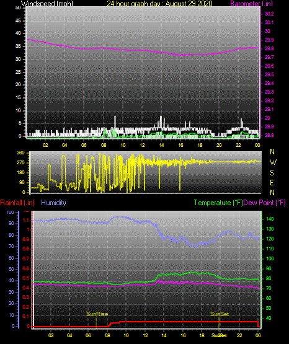Select the 0.5 rainfall axis value
This screenshot has height=344, width=289.
pyautogui.click(x=26, y=278)
